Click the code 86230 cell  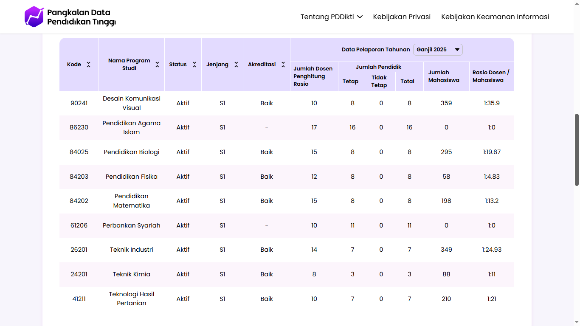79,127
